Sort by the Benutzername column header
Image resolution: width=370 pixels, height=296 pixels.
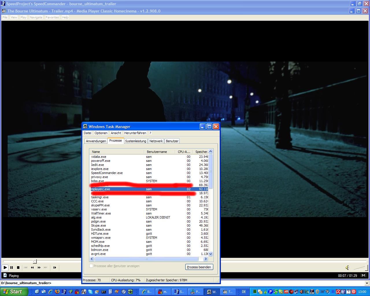(160, 152)
